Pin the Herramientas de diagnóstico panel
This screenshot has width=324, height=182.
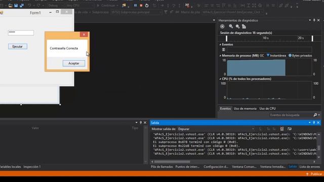point(314,20)
